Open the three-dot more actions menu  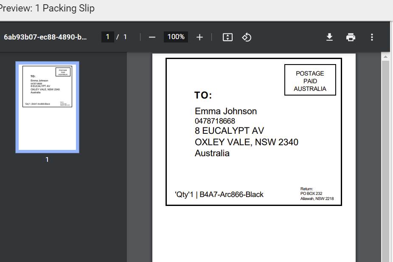(372, 37)
